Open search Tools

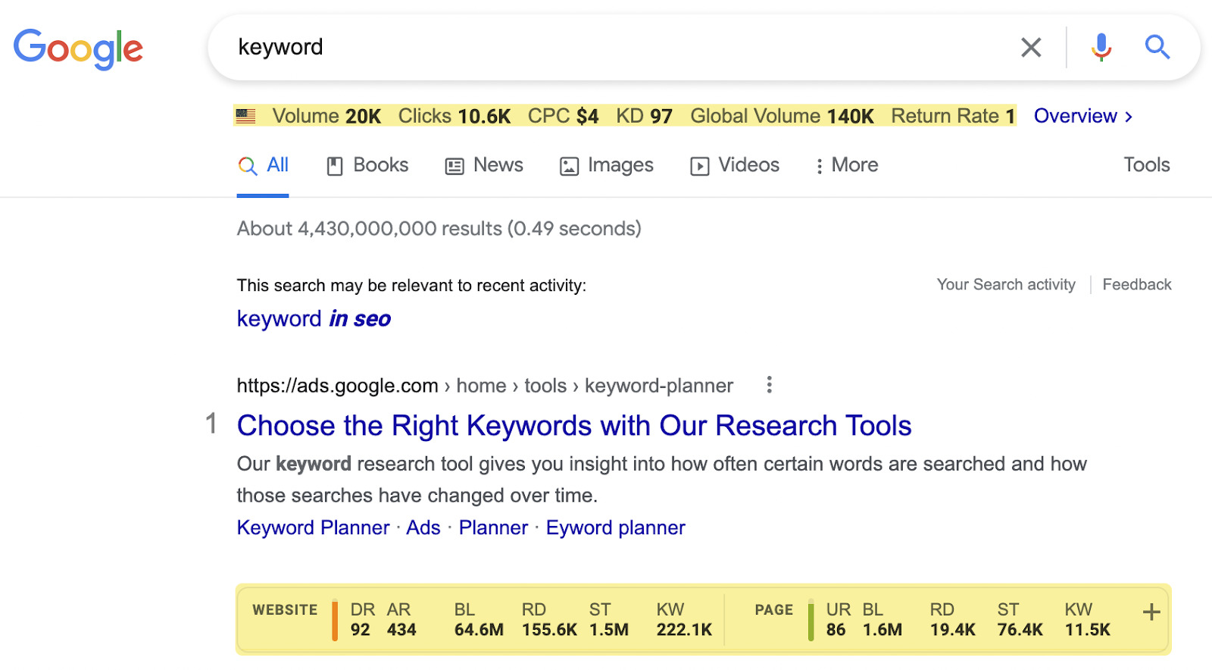pyautogui.click(x=1147, y=164)
